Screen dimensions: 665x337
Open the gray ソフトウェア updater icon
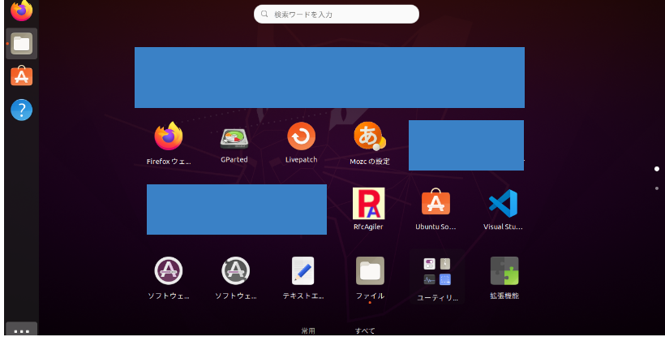coord(235,270)
